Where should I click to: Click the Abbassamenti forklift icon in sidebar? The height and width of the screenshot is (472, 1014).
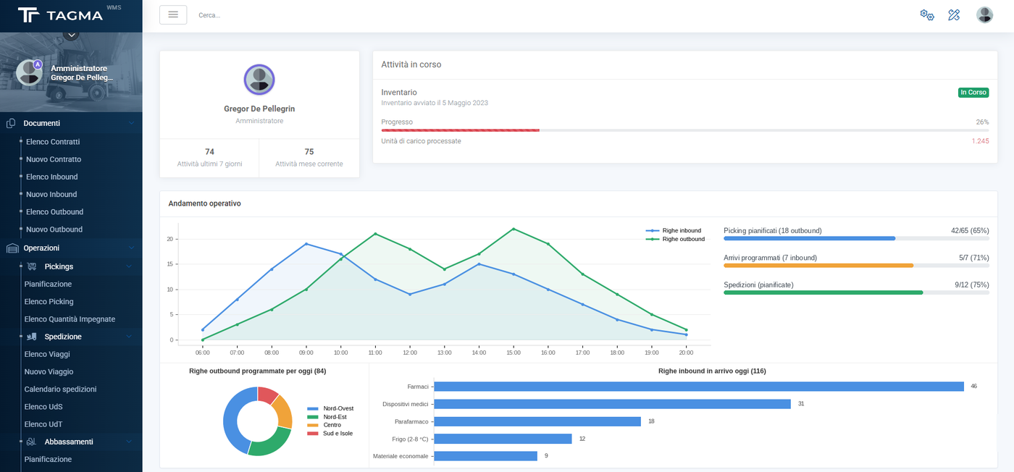(x=31, y=442)
